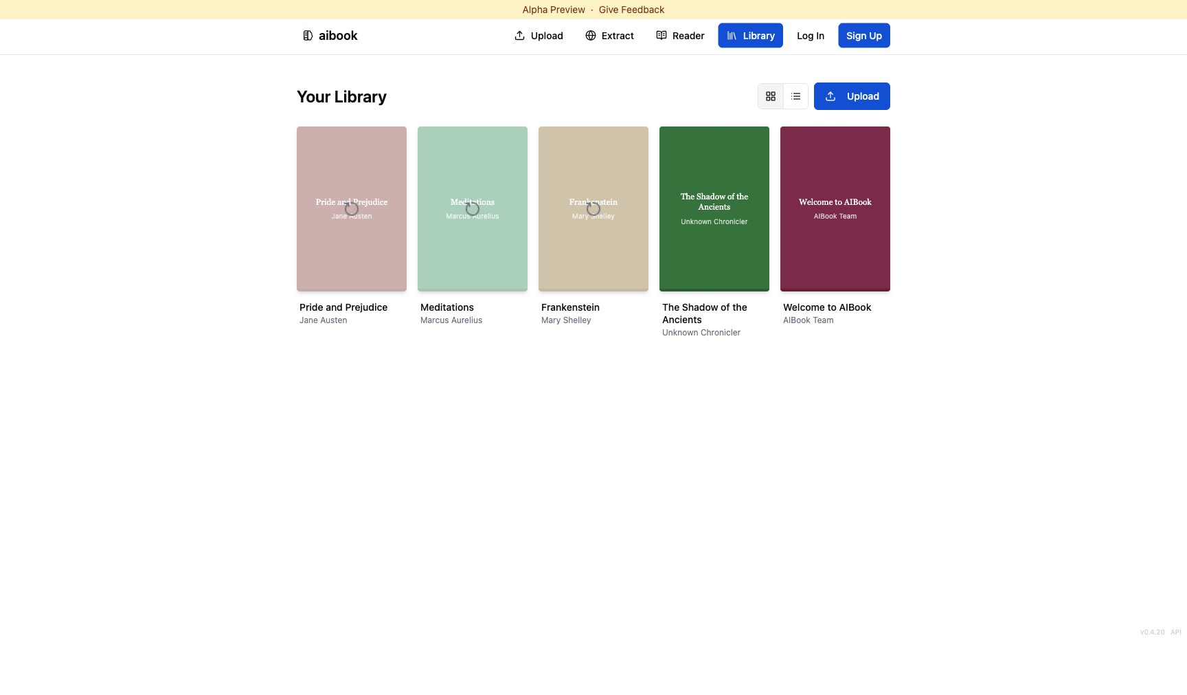Click the aibook brand name
Viewport: 1187px width, 695px height.
pos(338,36)
